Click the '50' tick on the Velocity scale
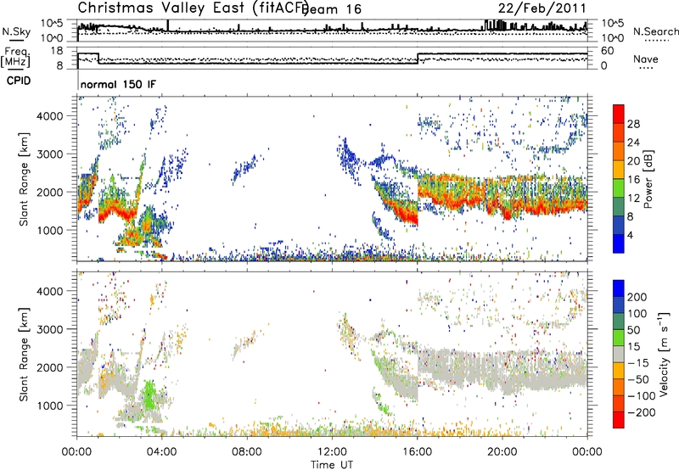The image size is (679, 470). click(x=633, y=330)
